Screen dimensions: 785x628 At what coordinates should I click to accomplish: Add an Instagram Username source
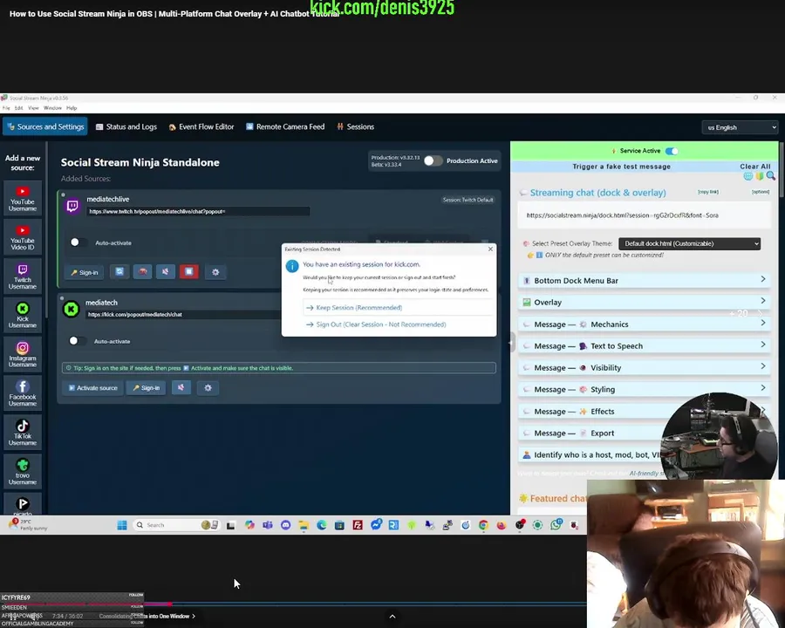(x=23, y=355)
